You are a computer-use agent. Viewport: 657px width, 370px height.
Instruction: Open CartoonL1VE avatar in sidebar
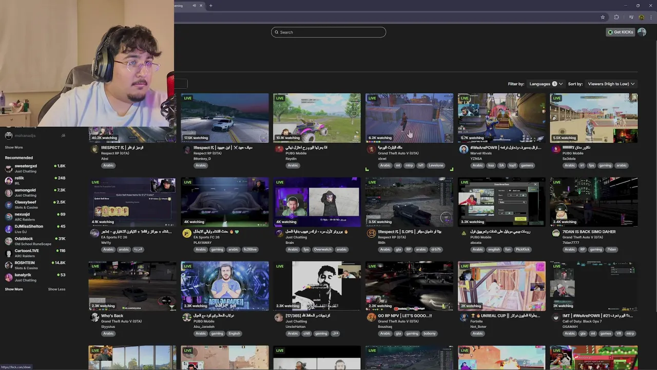8,253
